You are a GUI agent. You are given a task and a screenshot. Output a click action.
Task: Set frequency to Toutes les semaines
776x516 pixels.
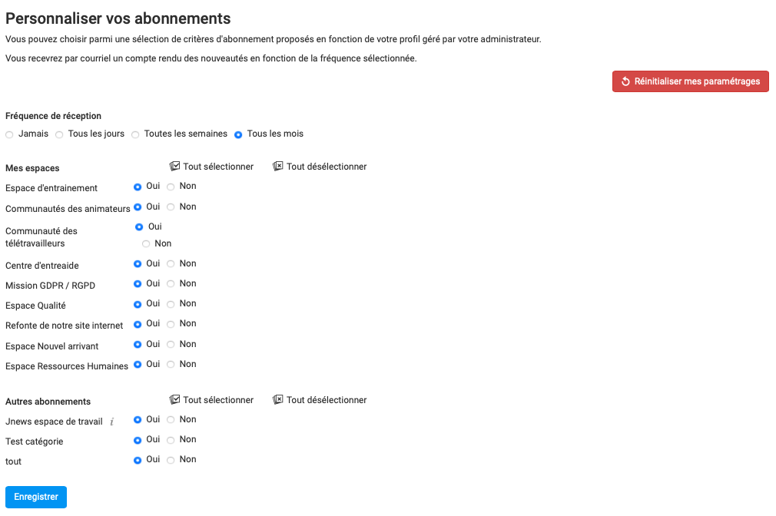tap(136, 134)
